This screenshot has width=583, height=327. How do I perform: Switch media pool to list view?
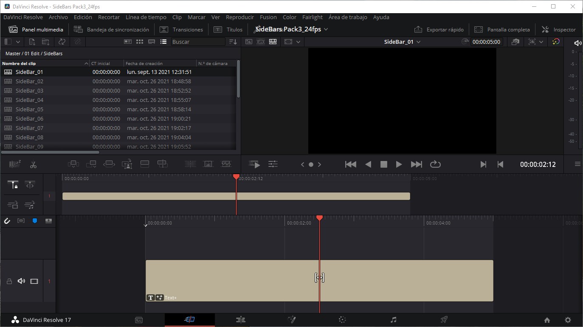tap(163, 42)
